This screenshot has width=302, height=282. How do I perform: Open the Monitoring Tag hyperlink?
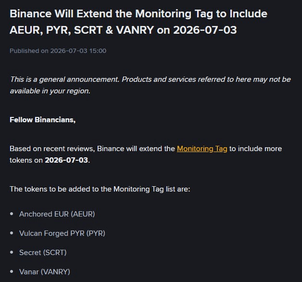(202, 149)
